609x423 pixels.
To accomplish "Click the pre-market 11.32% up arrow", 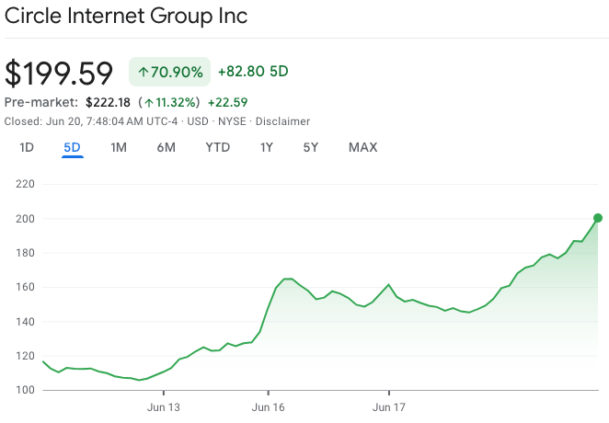I will [x=148, y=102].
